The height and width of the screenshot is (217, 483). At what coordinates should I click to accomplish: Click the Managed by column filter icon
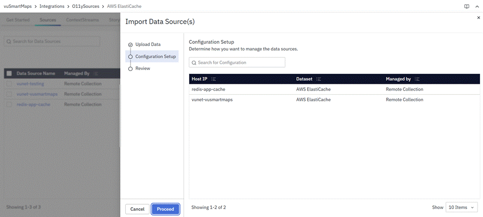(417, 79)
